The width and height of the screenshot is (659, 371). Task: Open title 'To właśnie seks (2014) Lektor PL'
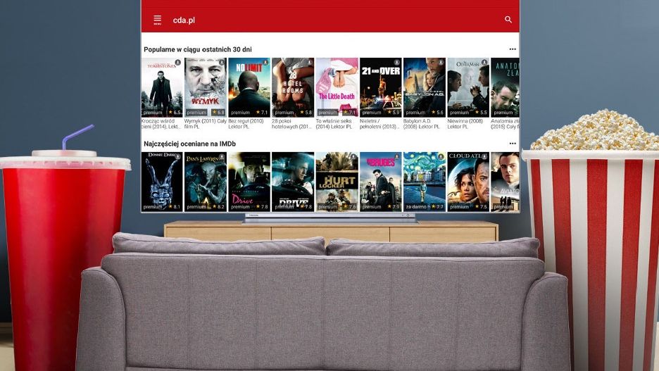[x=334, y=123]
